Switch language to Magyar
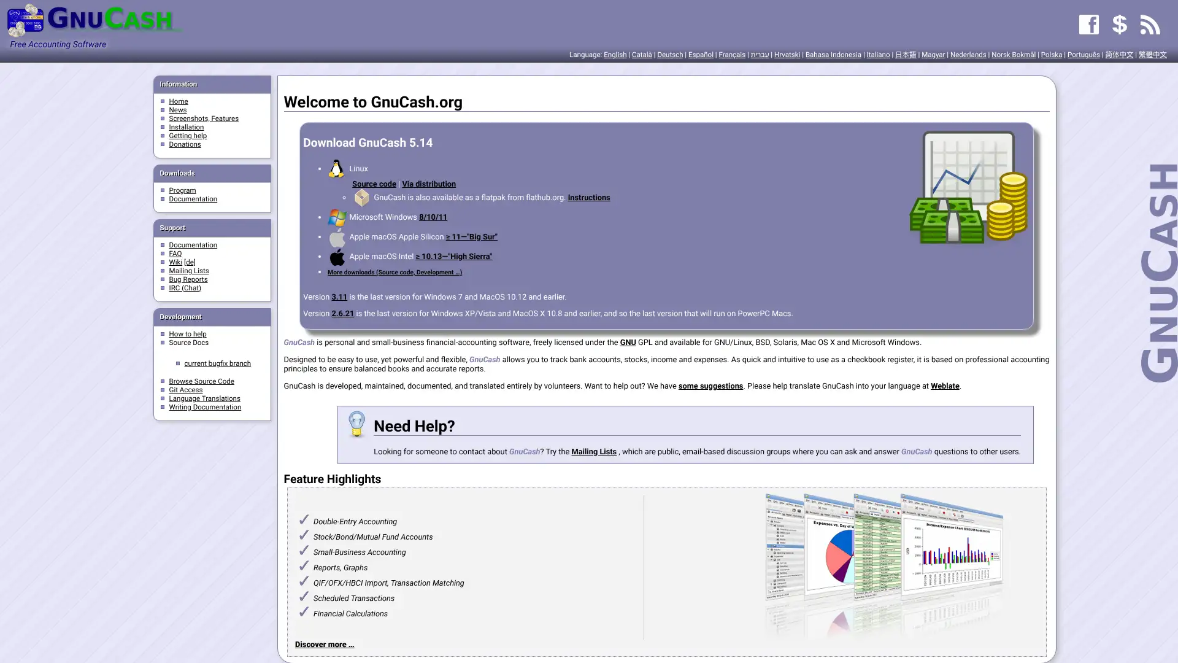The image size is (1178, 663). pyautogui.click(x=933, y=55)
